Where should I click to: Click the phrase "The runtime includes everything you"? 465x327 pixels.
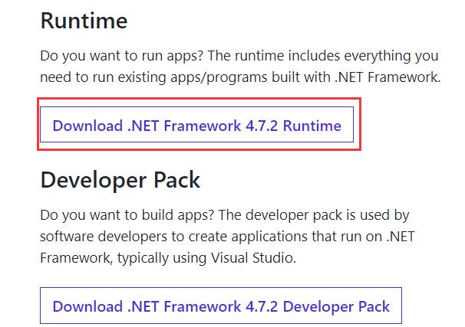[323, 56]
